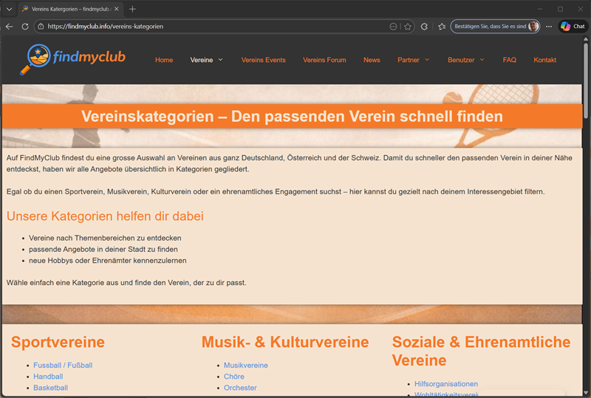Viewport: 591px width, 398px height.
Task: Go to Home menu item
Action: point(164,60)
